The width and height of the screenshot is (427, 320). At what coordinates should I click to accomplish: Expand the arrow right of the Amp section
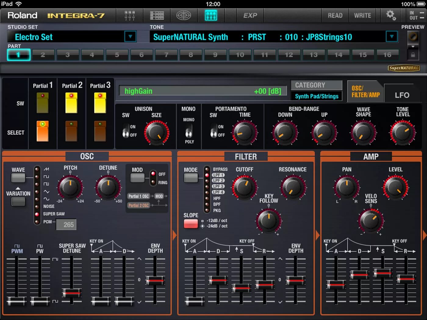425,235
